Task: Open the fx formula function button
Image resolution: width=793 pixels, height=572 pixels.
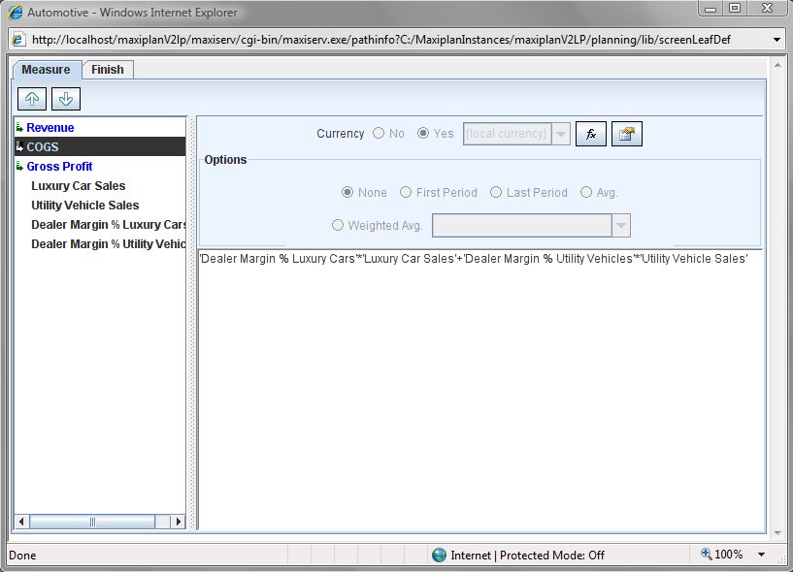Action: pyautogui.click(x=590, y=134)
